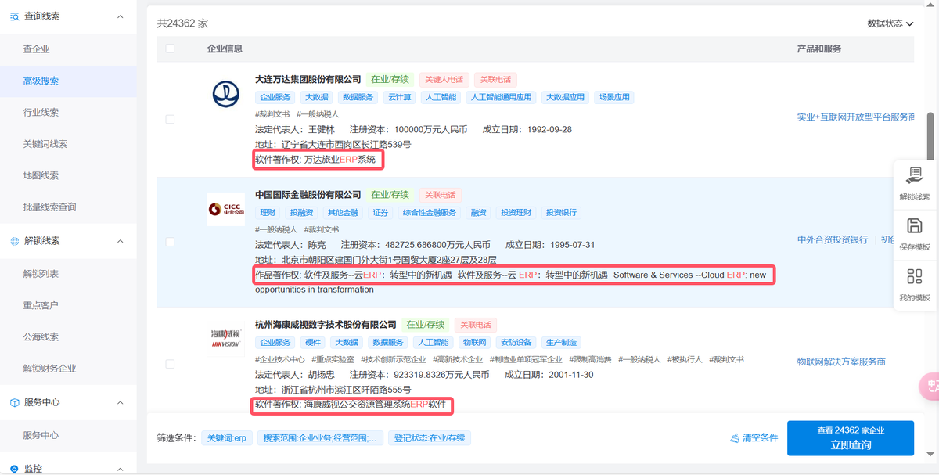The width and height of the screenshot is (939, 475).
Task: Click the 云计算 tag
Action: [x=400, y=98]
